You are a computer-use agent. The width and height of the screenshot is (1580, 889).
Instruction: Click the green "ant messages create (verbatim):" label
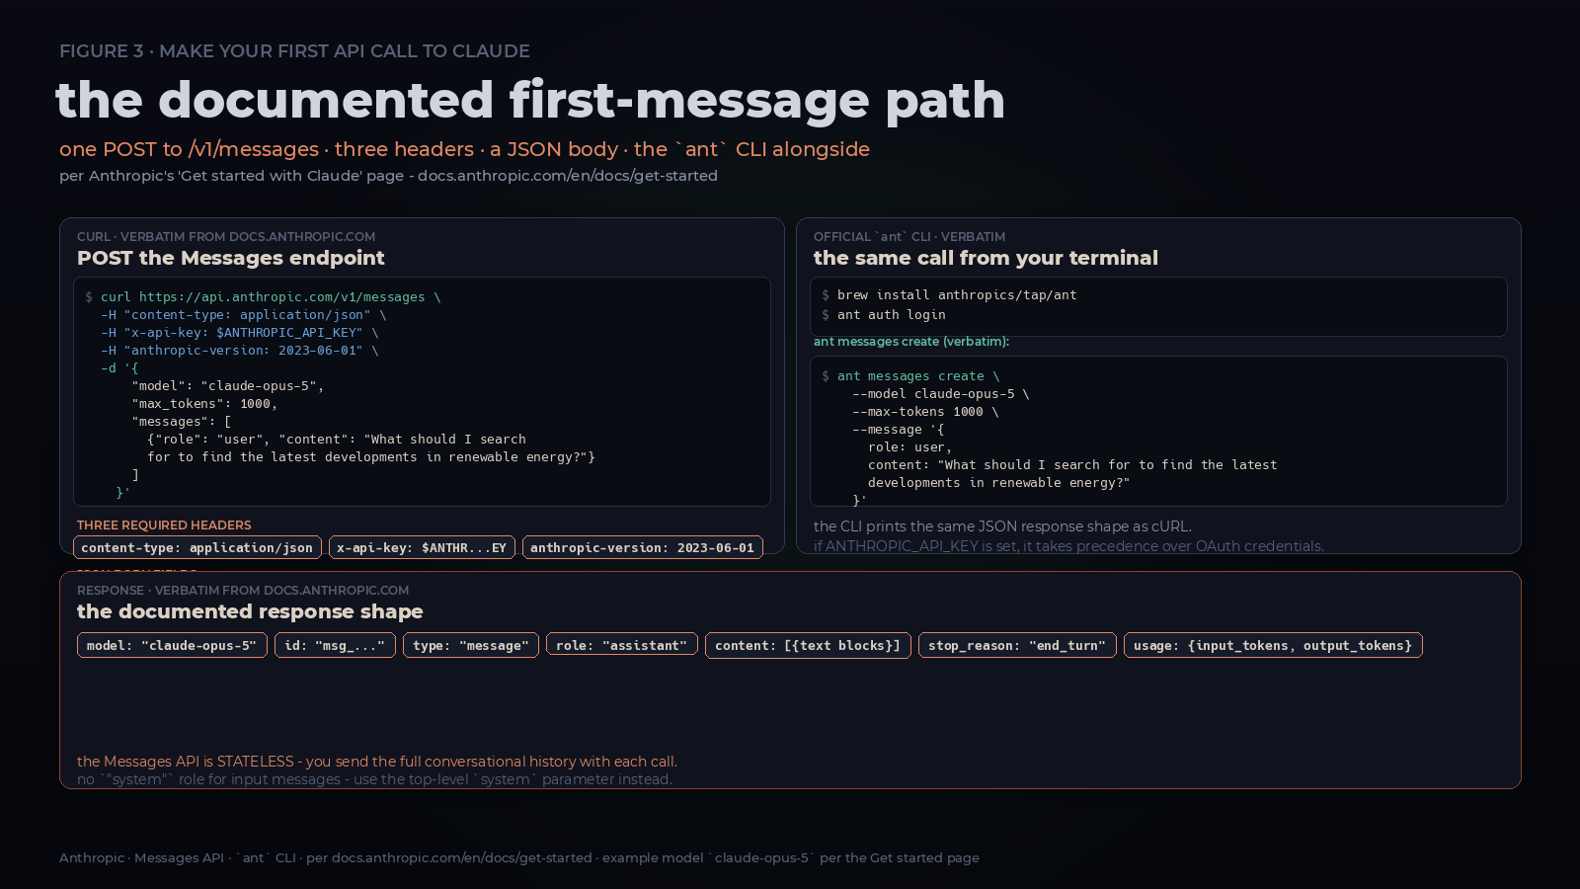tap(911, 342)
